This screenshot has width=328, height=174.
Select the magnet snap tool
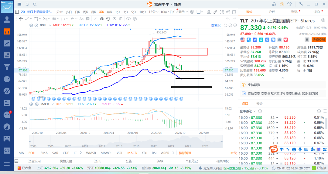102,19
